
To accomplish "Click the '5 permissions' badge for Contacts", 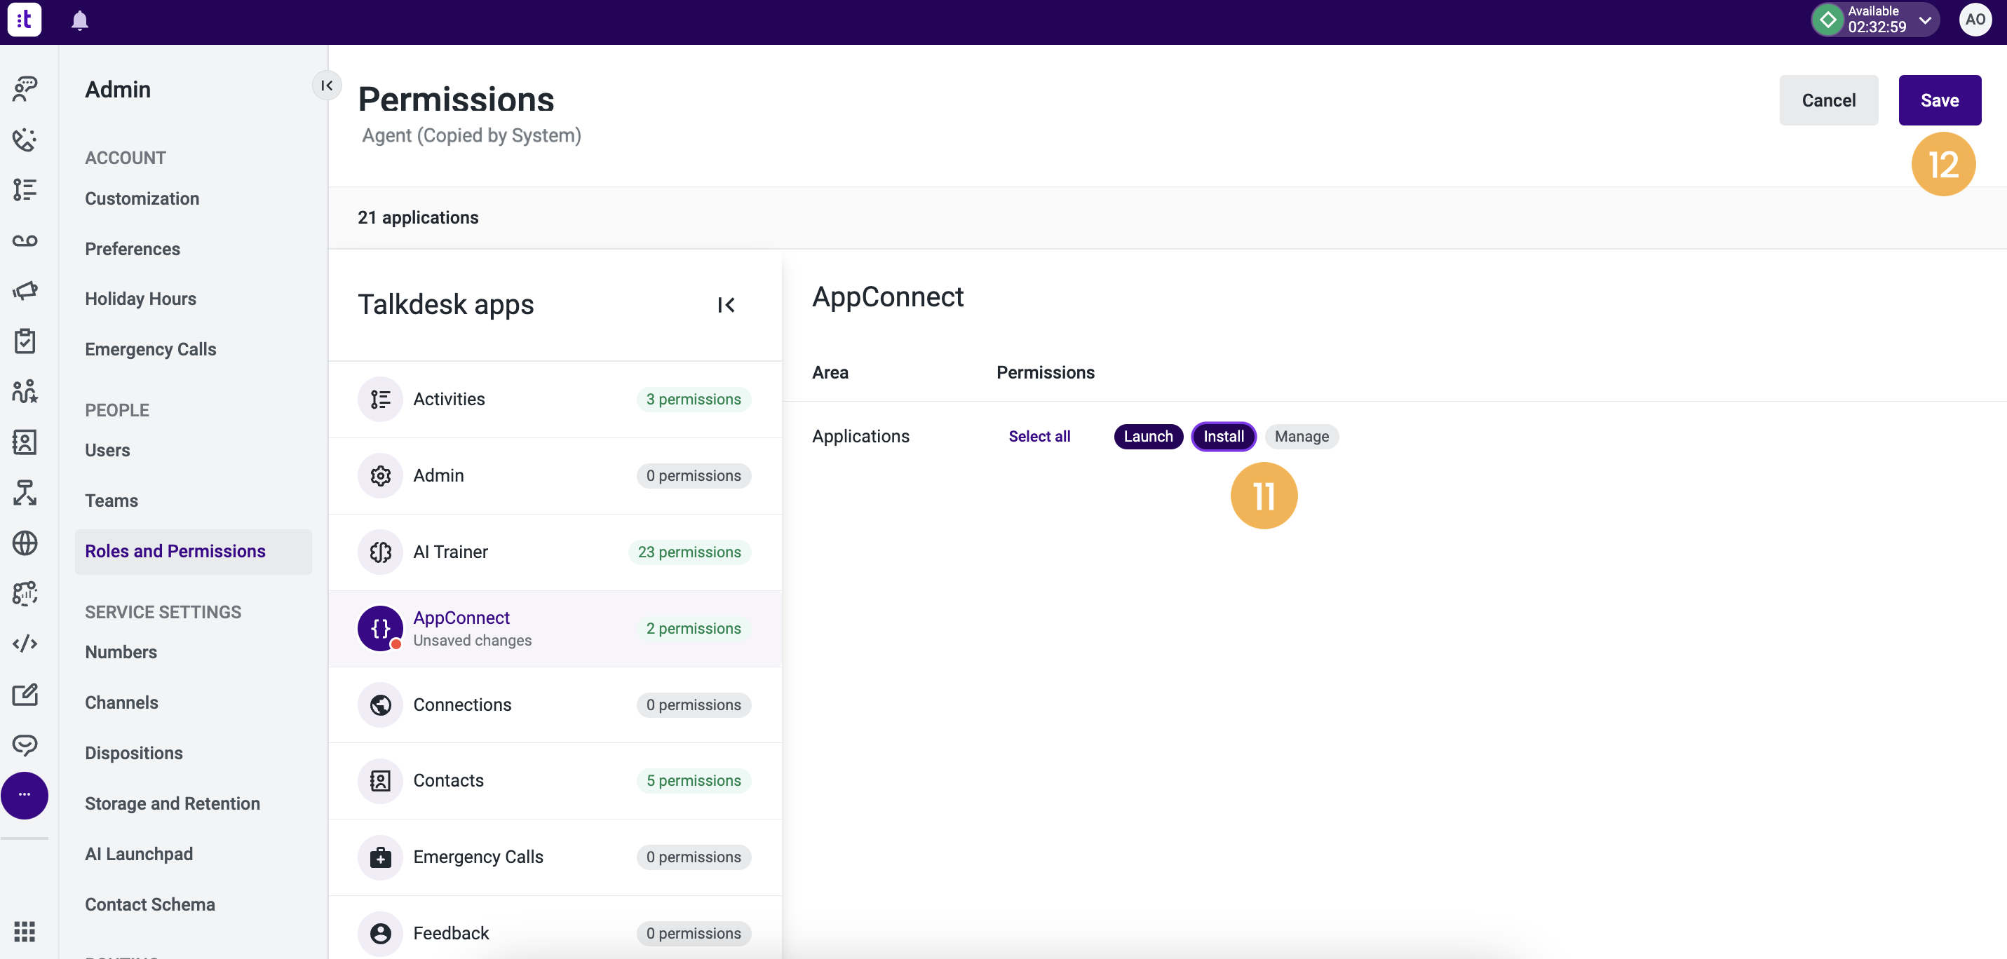I will (x=694, y=781).
